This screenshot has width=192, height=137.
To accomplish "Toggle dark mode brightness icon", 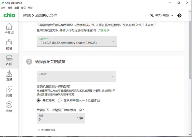I will click(x=179, y=15).
